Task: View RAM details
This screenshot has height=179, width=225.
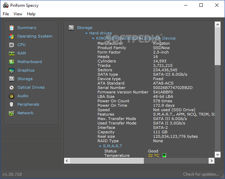Action: tap(21, 53)
